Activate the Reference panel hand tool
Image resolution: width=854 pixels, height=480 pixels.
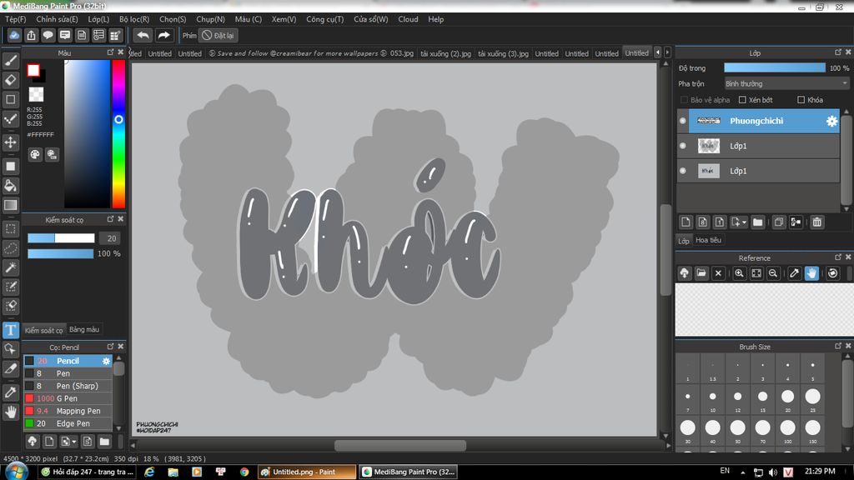811,273
